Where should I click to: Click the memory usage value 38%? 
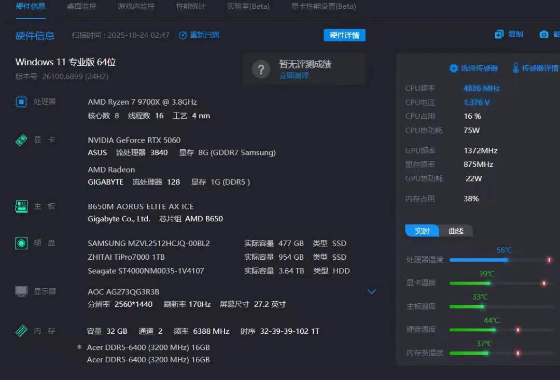pos(471,199)
